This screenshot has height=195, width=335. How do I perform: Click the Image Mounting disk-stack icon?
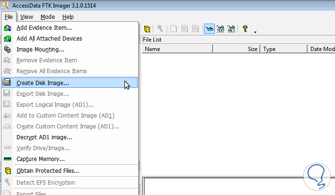7,49
